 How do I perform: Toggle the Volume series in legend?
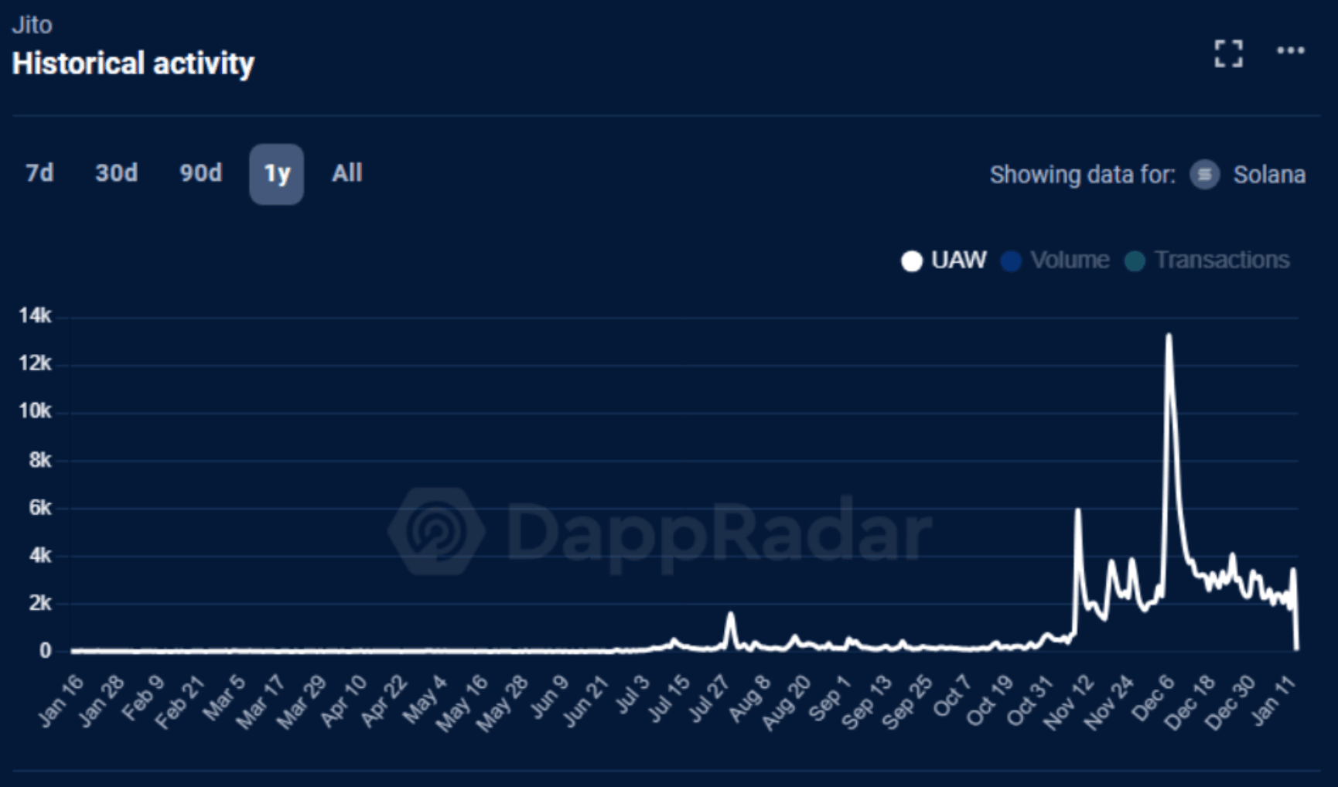(1055, 261)
